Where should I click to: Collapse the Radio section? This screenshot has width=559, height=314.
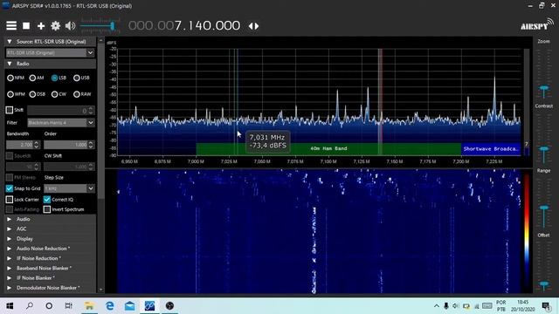tap(10, 64)
